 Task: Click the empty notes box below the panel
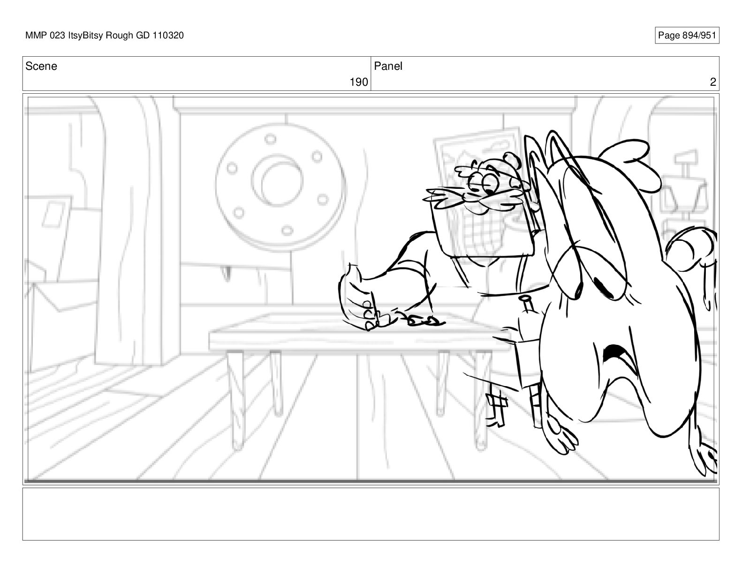click(x=371, y=514)
